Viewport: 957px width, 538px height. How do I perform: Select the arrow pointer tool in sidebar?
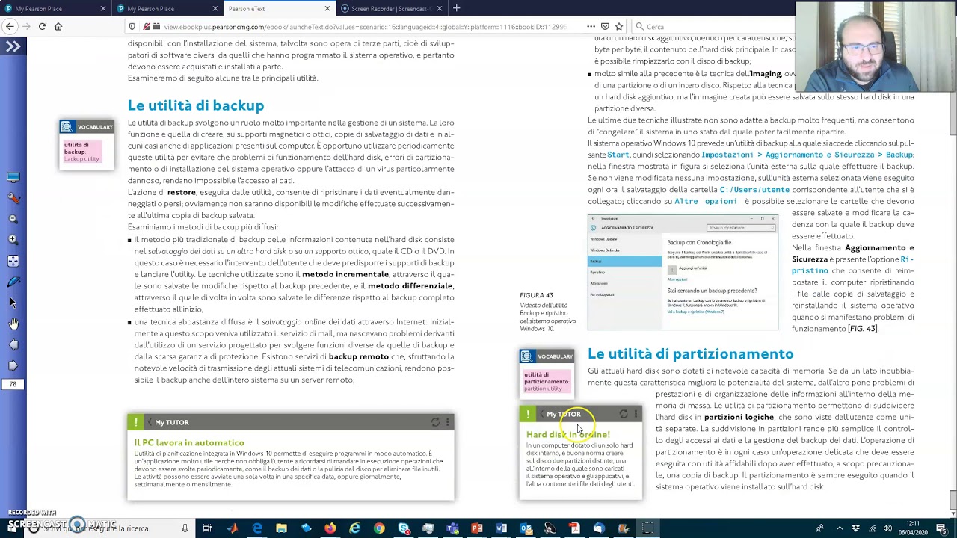(x=13, y=303)
